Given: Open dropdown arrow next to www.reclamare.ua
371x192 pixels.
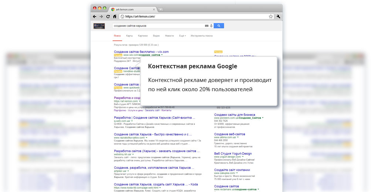Looking at the screenshot, I should pyautogui.click(x=259, y=189).
